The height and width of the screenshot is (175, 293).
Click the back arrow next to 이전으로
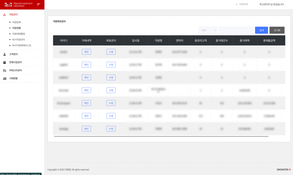237,4
